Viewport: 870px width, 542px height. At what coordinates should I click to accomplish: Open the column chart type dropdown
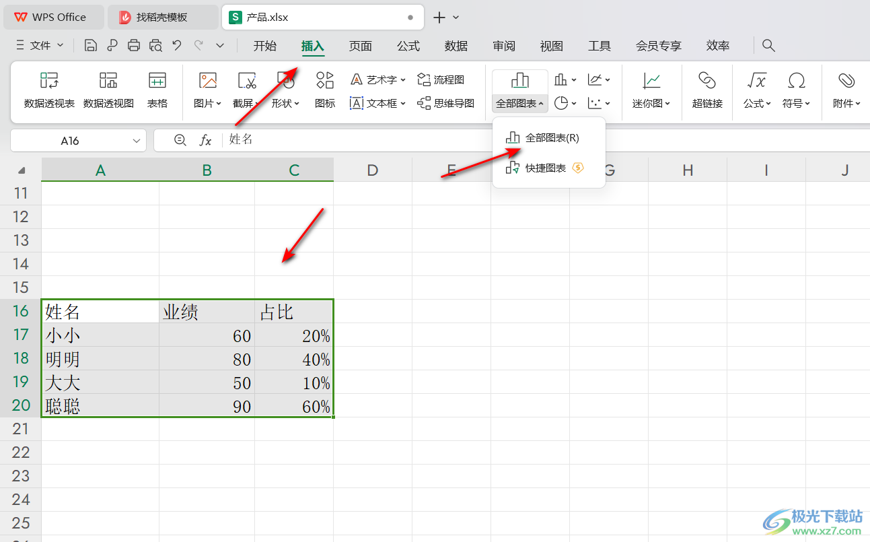[565, 80]
